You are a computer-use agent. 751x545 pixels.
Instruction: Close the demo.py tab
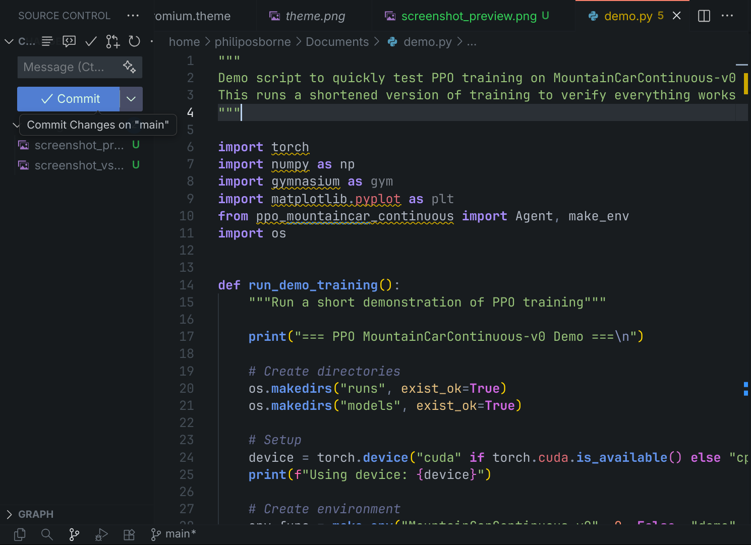coord(677,16)
